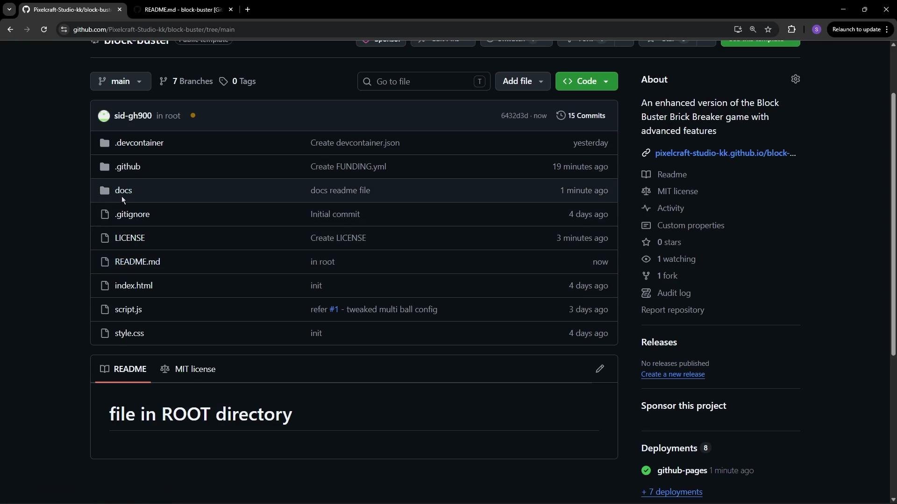Click browser forward arrow

coord(27,29)
